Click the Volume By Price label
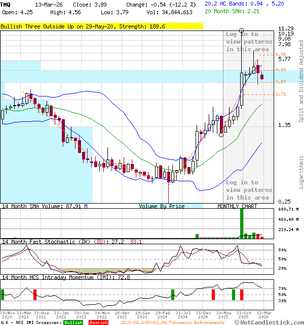Viewport: 304px width, 325px height. coord(162,206)
